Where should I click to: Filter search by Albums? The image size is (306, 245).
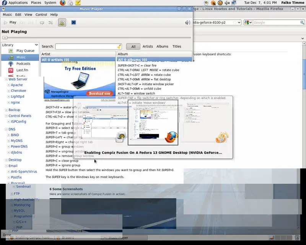pos(162,46)
